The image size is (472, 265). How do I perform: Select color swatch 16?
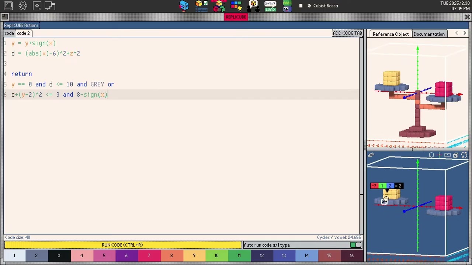tap(351, 255)
